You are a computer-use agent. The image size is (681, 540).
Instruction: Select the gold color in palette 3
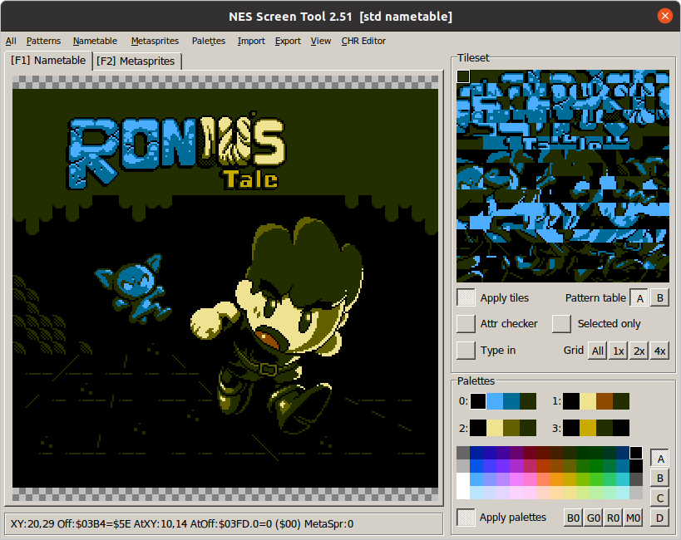(588, 428)
